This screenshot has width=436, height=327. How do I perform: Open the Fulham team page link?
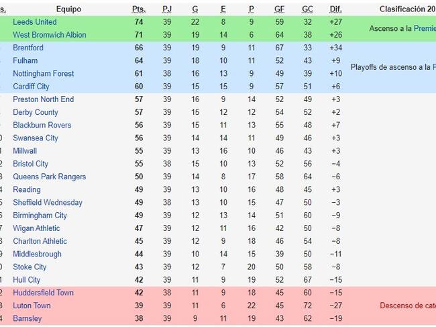click(25, 60)
